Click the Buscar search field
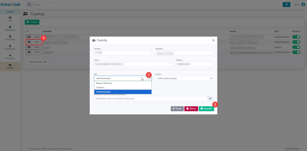Viewport: 307px width, 151px height. point(47,4)
